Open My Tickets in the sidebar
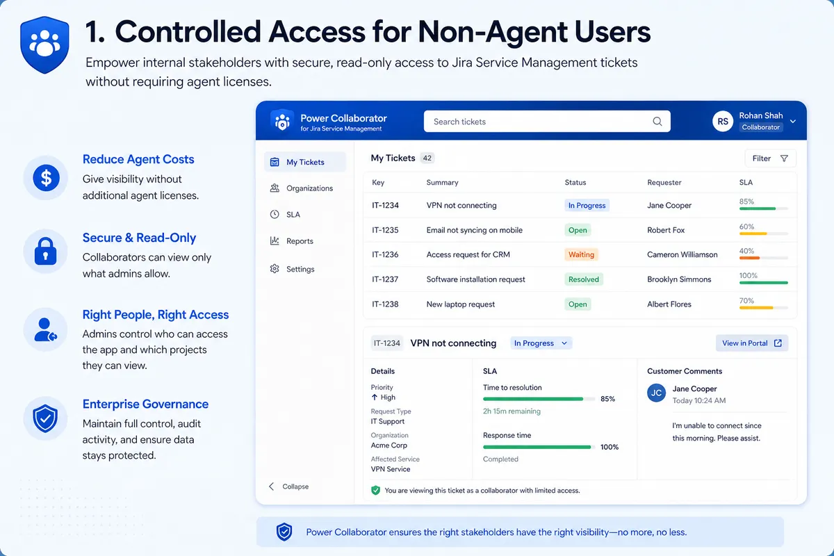 [304, 162]
